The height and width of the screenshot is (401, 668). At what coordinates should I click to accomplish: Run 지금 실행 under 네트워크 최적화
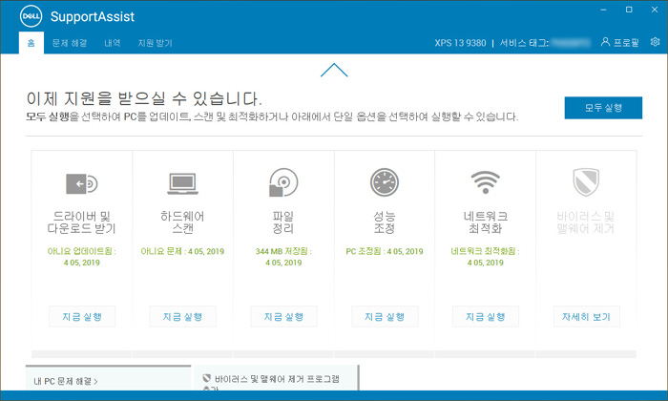485,317
